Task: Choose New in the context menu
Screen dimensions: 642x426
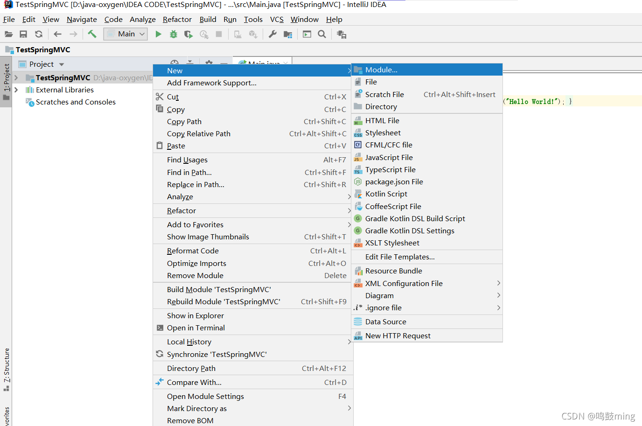Action: [253, 70]
